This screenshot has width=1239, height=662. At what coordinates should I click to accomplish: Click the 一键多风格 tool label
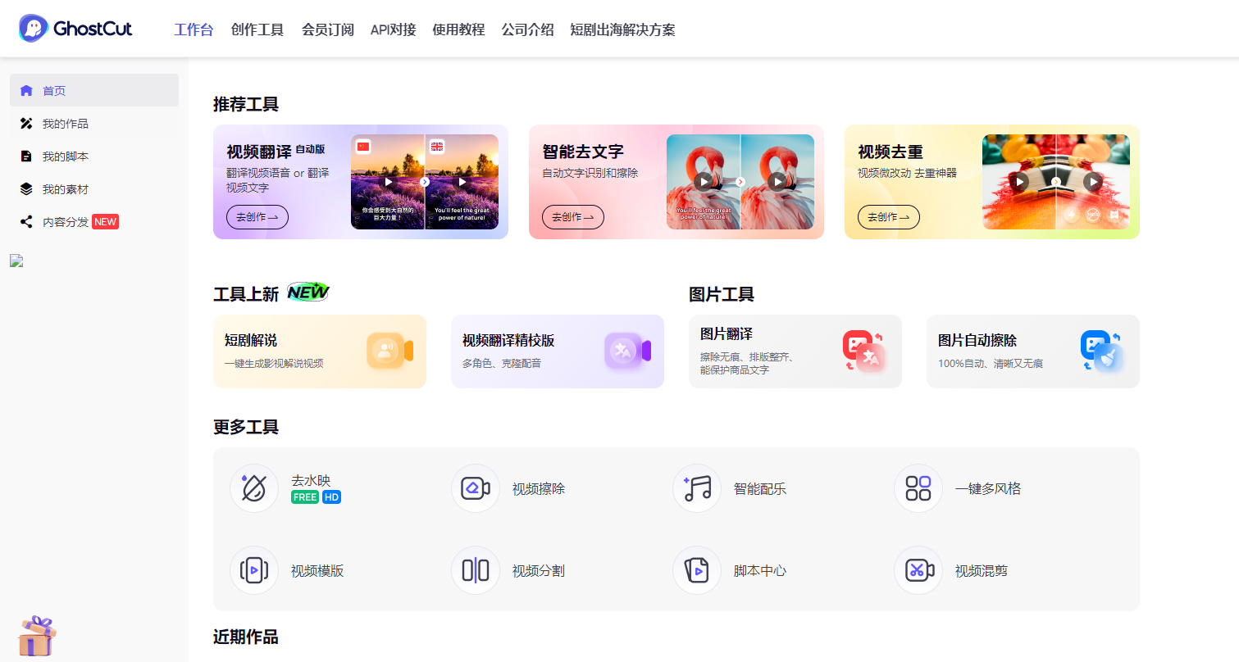[988, 489]
